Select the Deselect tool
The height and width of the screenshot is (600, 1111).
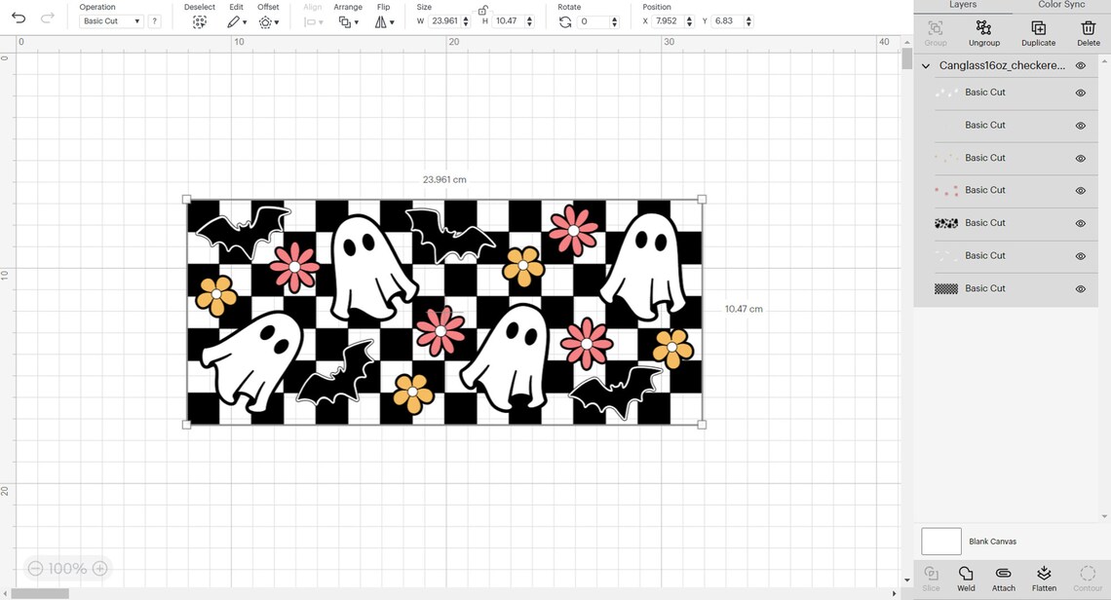point(199,20)
